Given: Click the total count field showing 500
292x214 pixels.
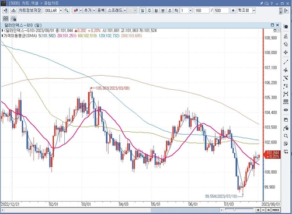Looking at the screenshot, I should (x=221, y=10).
